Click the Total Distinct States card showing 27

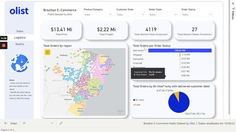(194, 30)
